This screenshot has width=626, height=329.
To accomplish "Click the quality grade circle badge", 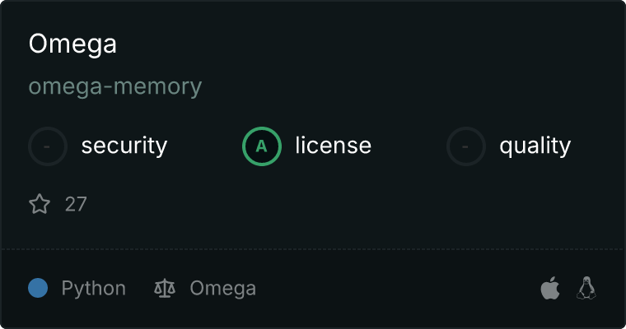I will click(466, 146).
